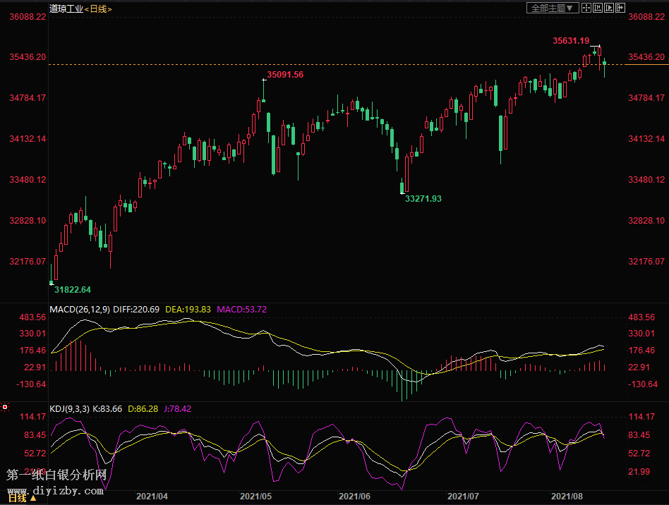
Task: Click the chart playback icon
Action: [x=609, y=8]
